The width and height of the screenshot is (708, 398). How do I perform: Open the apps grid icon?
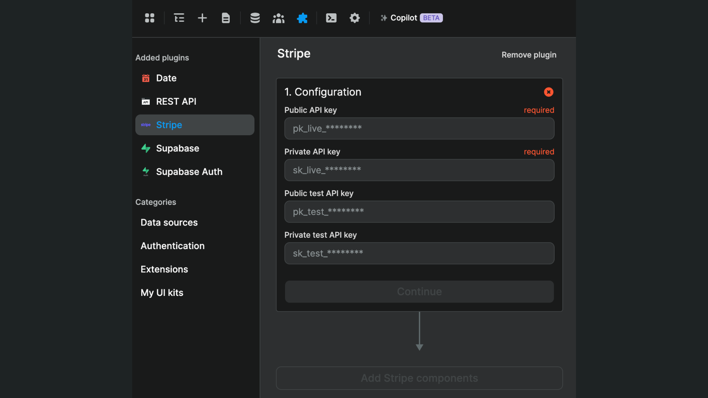click(x=149, y=18)
